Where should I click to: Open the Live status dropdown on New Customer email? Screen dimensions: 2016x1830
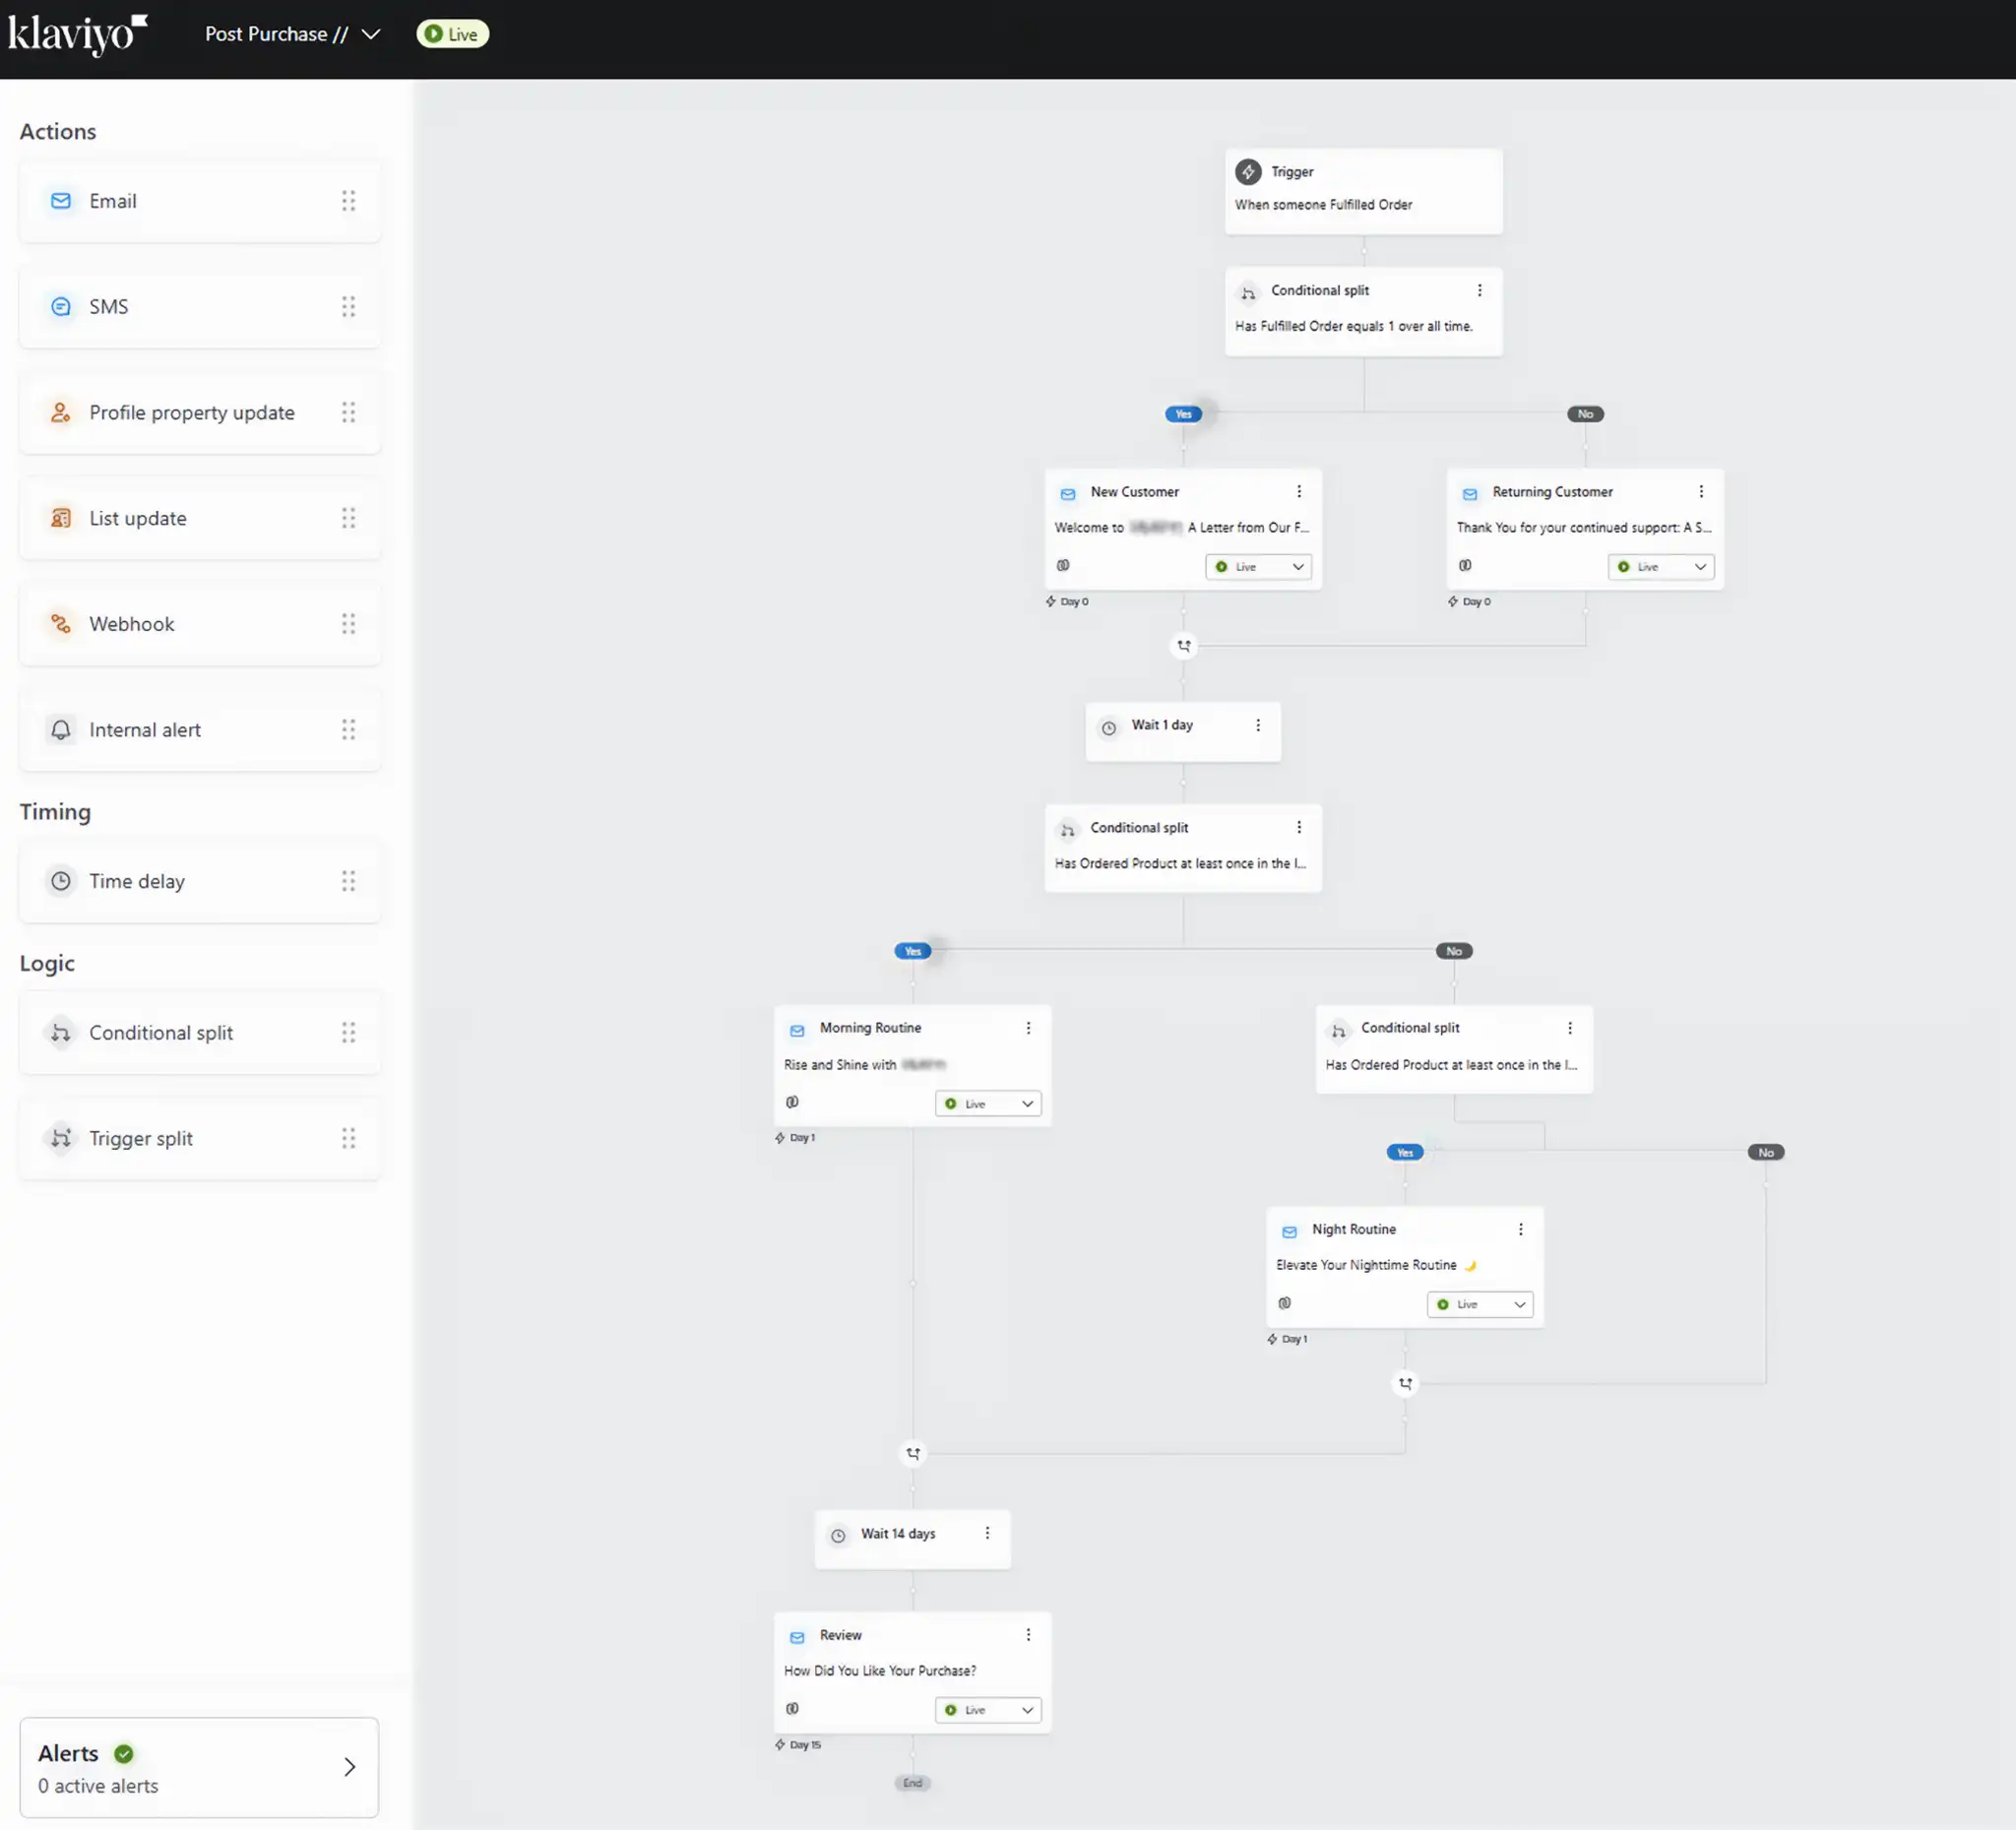point(1258,567)
